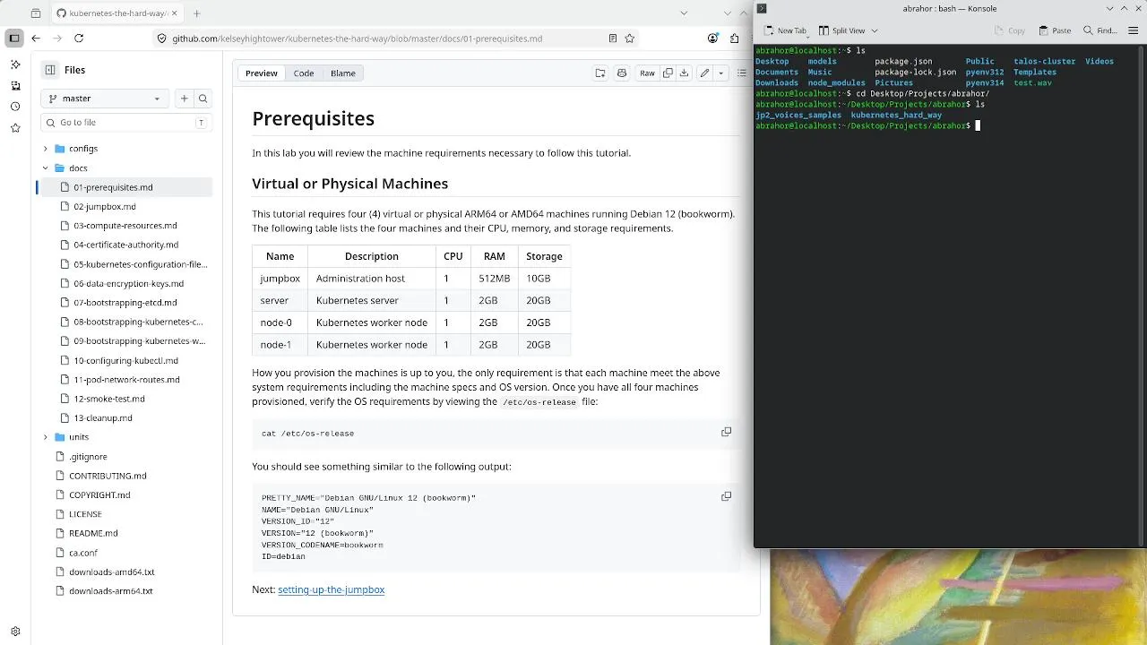Expand the units folder in the tree
1147x645 pixels.
46,437
